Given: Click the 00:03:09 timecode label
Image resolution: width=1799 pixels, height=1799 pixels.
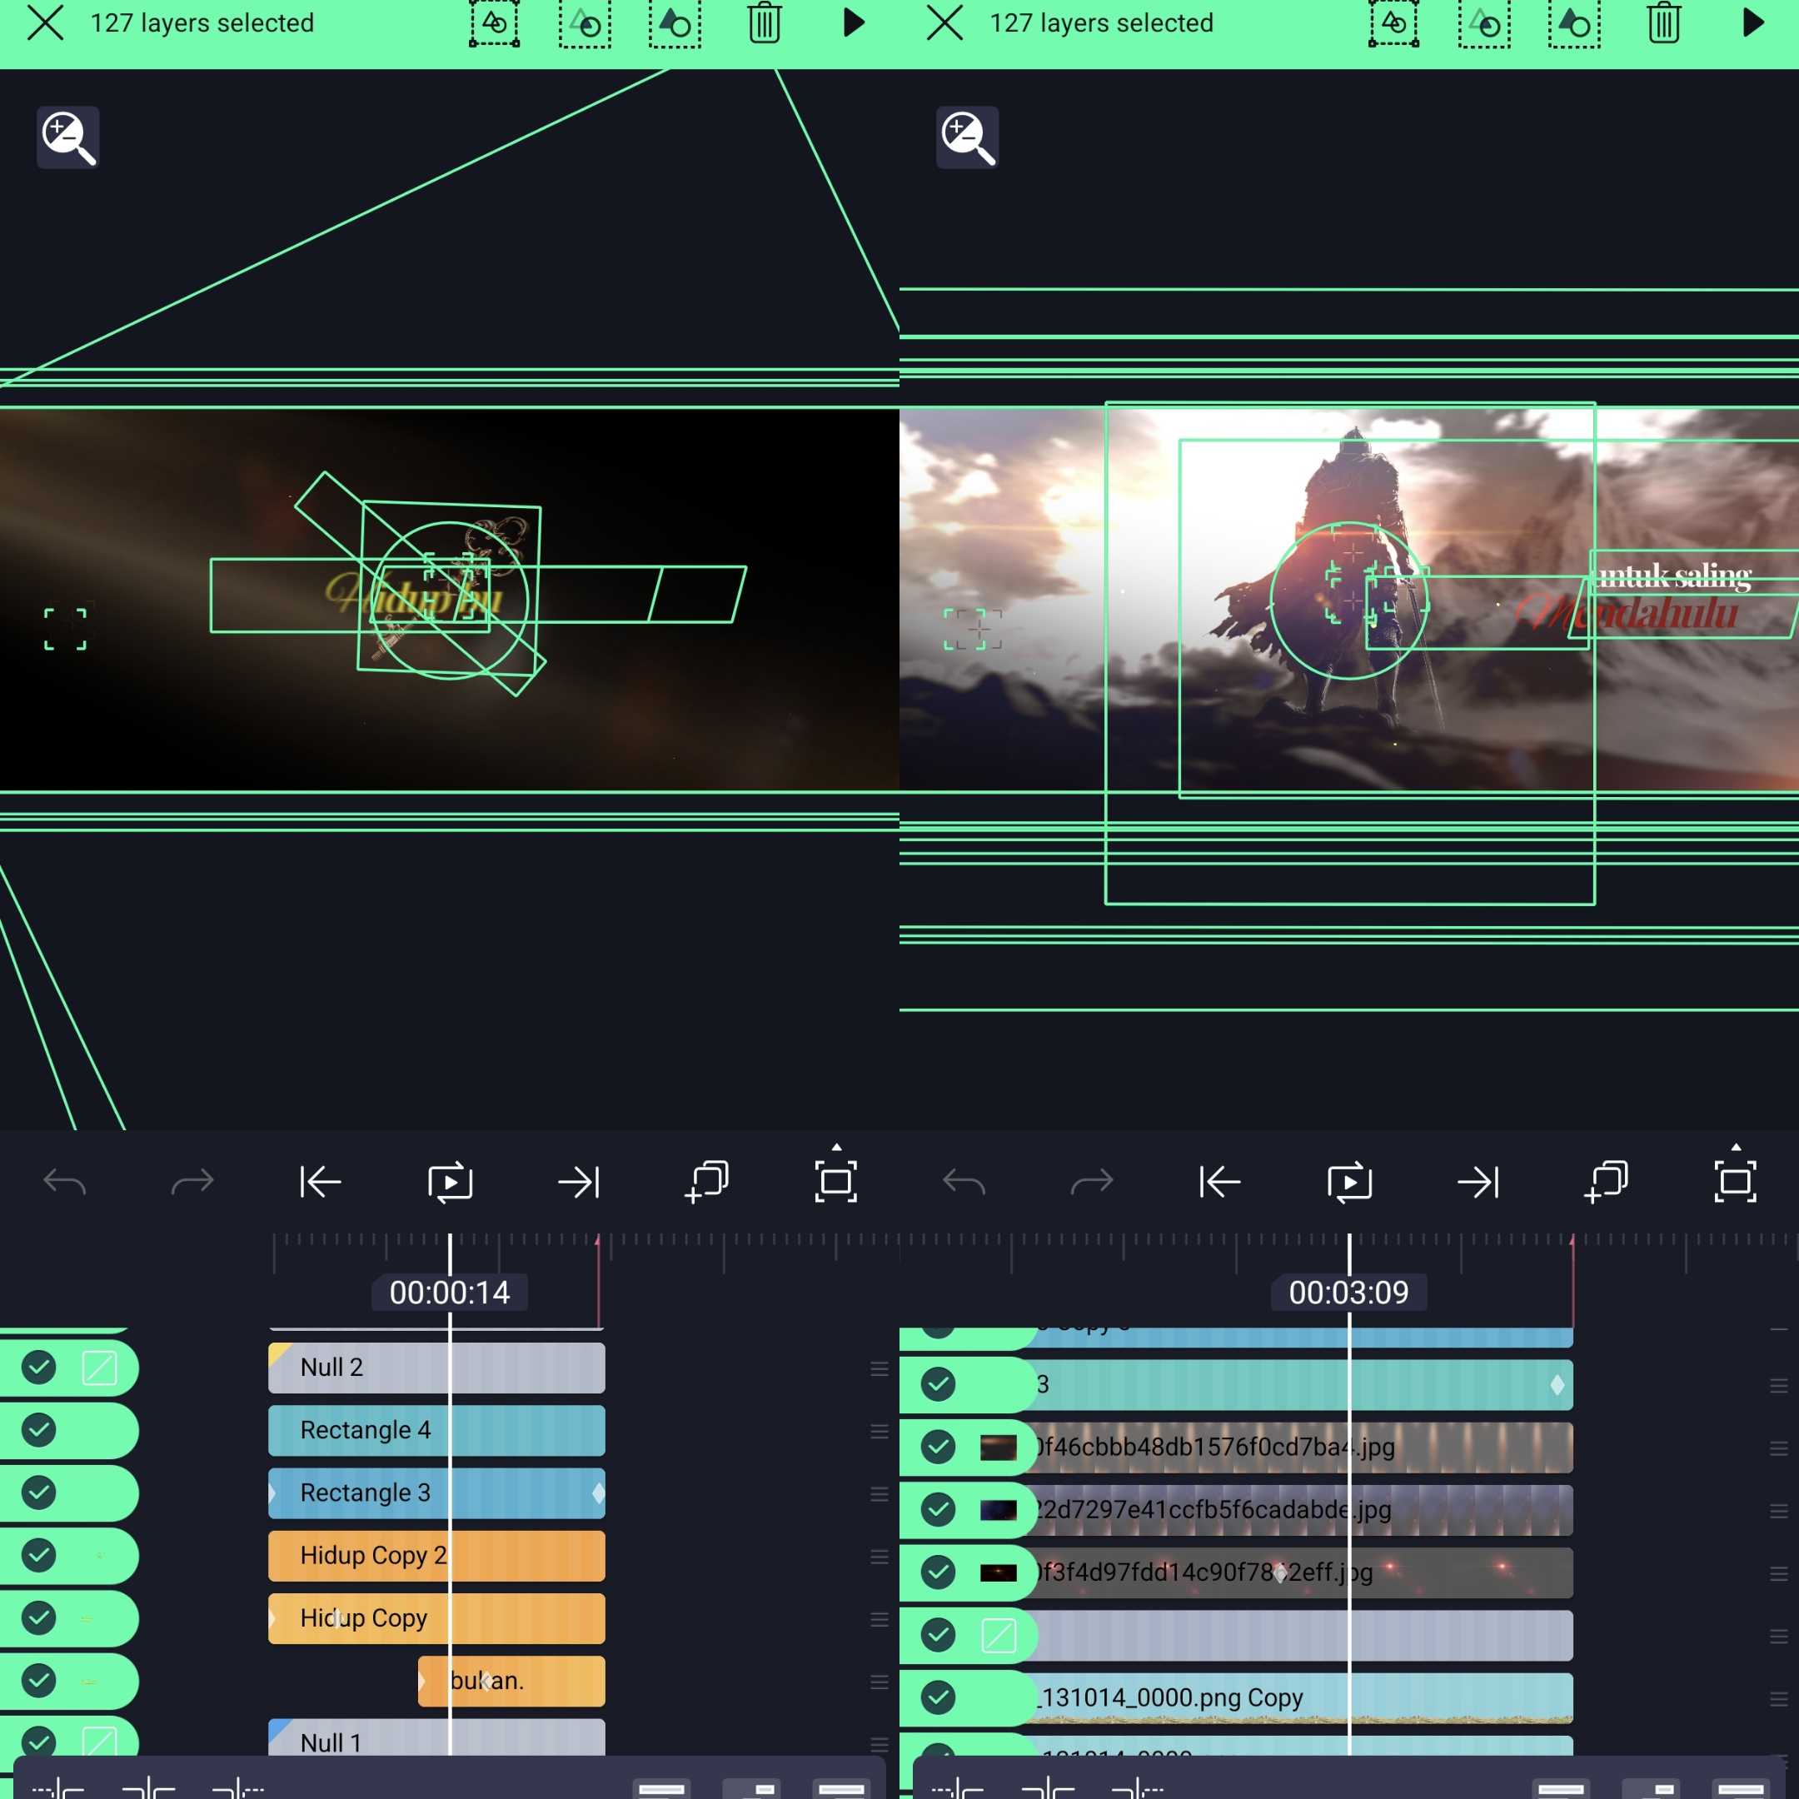Looking at the screenshot, I should pos(1349,1293).
